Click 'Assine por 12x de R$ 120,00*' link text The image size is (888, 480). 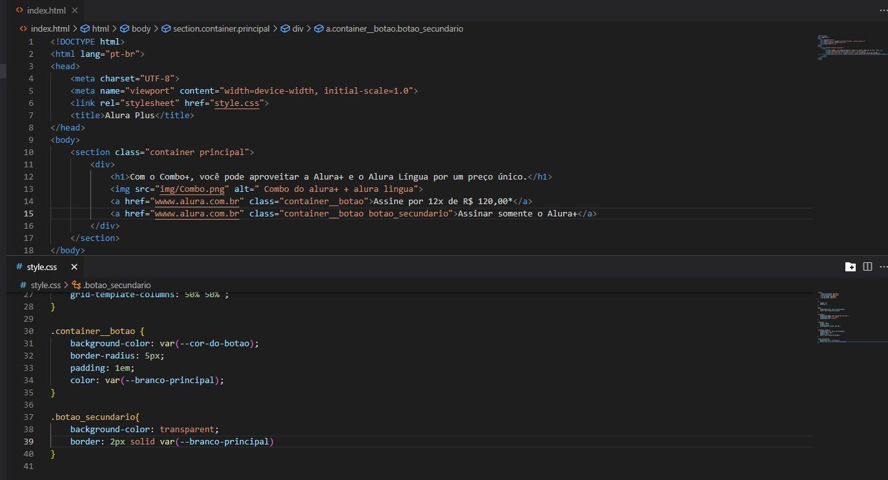[444, 202]
